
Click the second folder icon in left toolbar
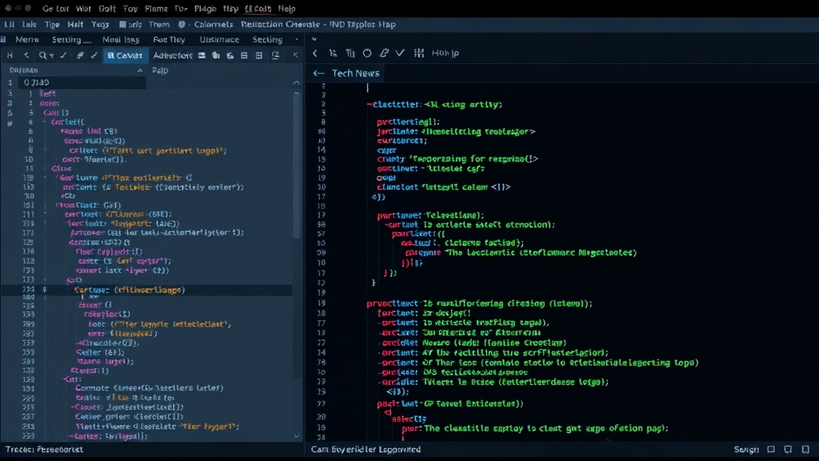tap(230, 55)
